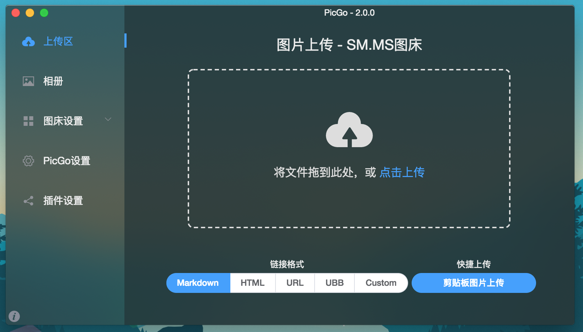Switch link format to UBB
This screenshot has height=332, width=583.
click(x=334, y=283)
